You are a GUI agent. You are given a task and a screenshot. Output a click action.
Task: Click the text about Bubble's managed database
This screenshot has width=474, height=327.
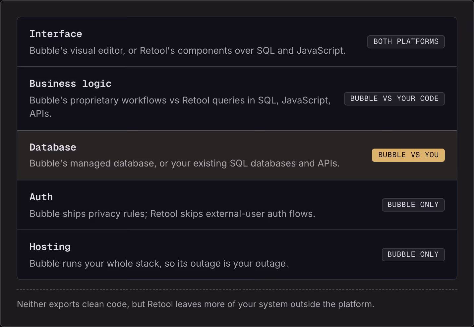(185, 163)
